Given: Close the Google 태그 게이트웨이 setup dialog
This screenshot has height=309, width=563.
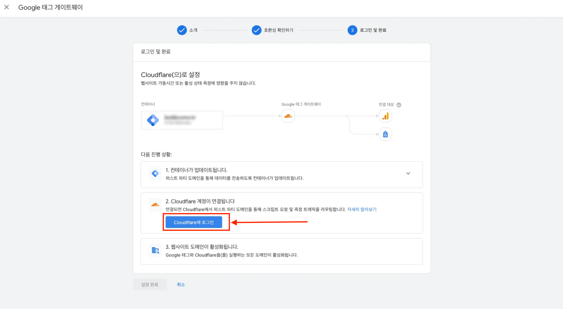Looking at the screenshot, I should click(7, 7).
